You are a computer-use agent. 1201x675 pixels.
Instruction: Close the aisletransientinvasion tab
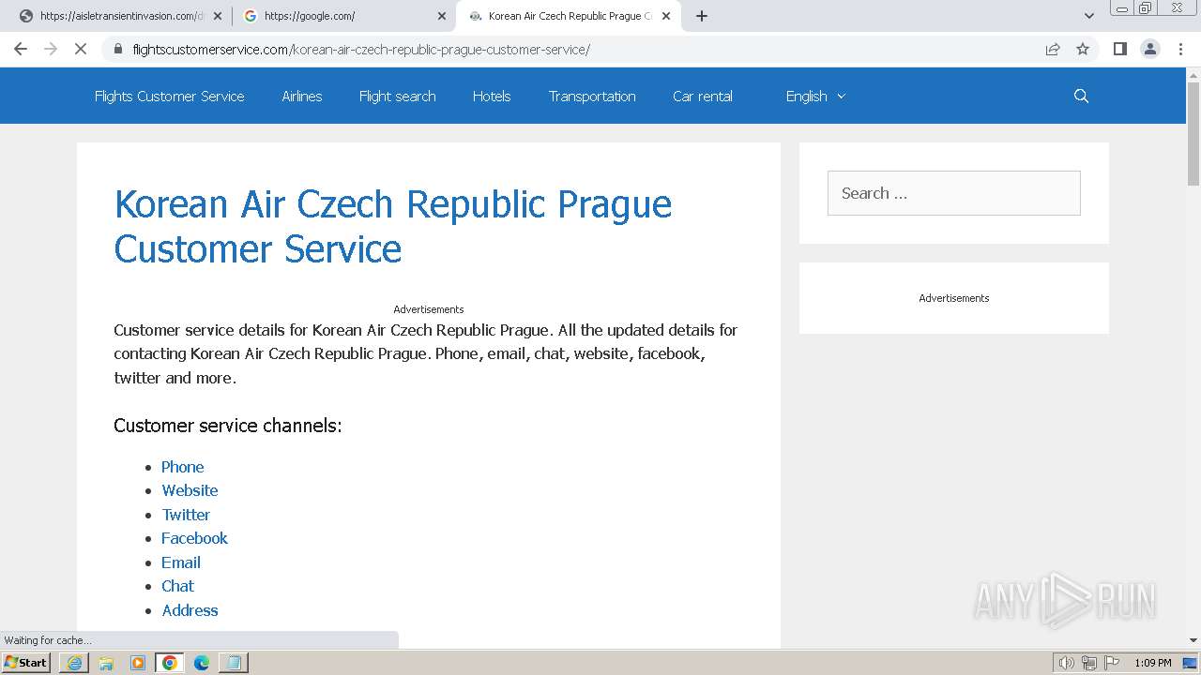point(218,16)
